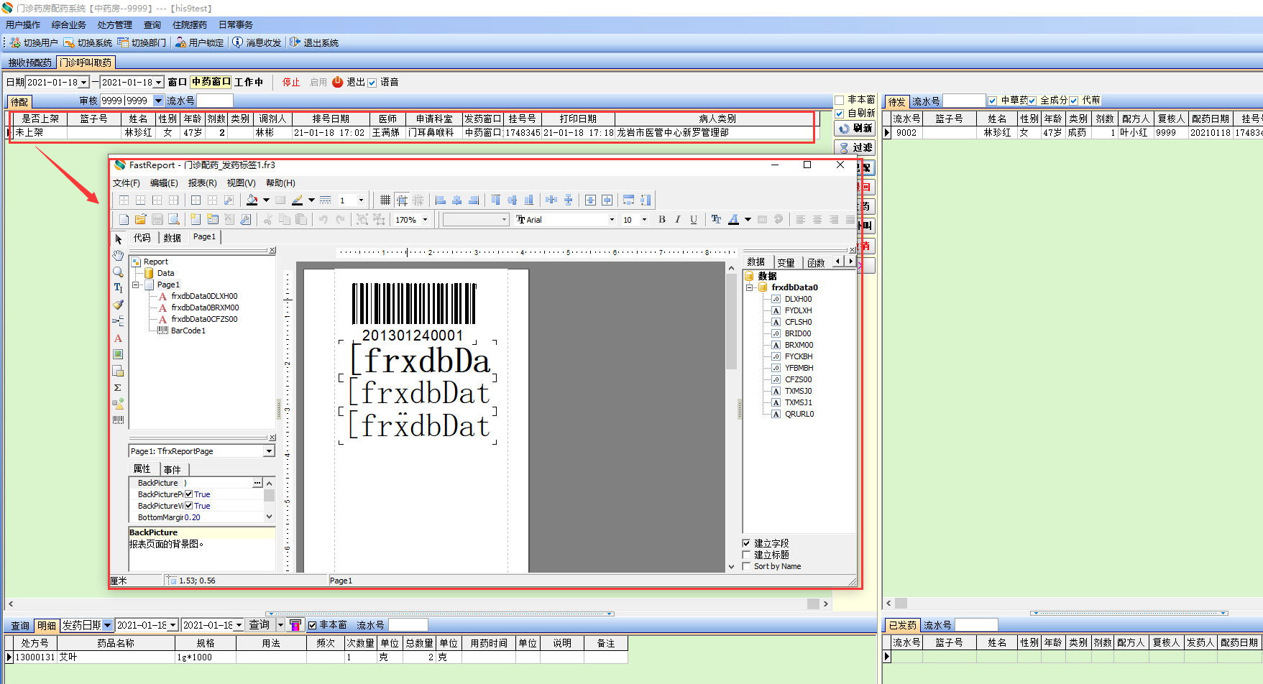Click the 流水号 input field in 待配 panel
1263x684 pixels.
(215, 101)
